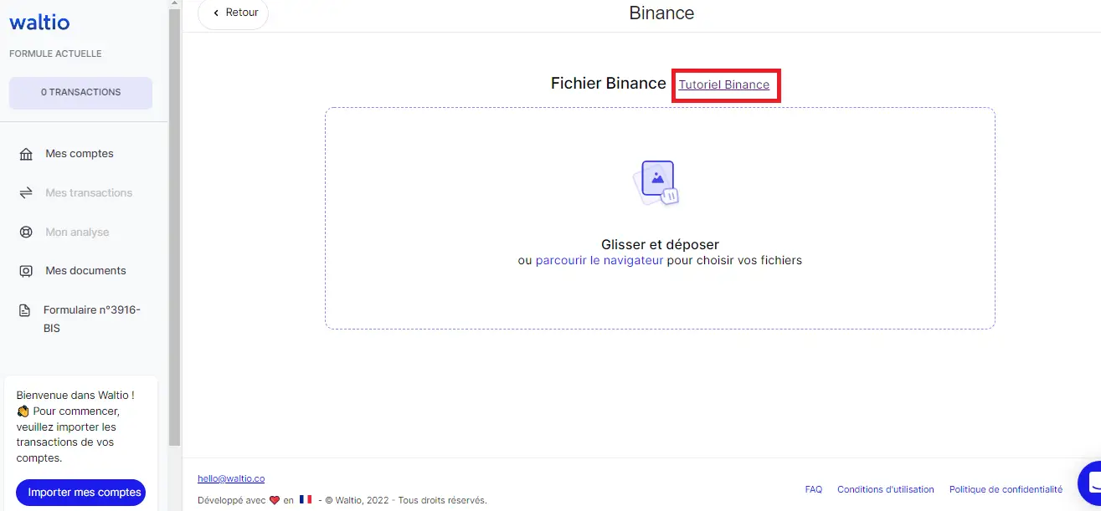This screenshot has width=1101, height=511.
Task: Click the Mes transactions arrows icon
Action: pyautogui.click(x=26, y=193)
